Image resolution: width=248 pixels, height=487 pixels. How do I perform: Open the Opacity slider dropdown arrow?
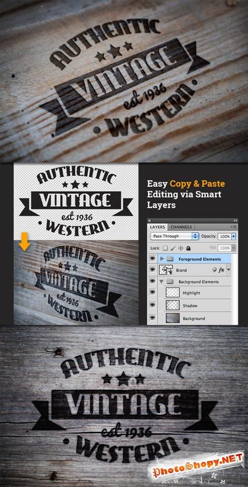pyautogui.click(x=234, y=236)
